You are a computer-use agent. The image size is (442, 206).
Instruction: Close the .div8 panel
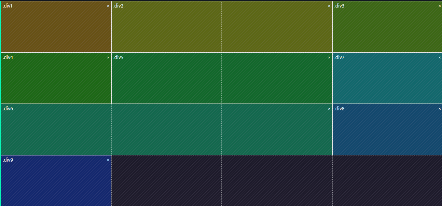tap(439, 109)
